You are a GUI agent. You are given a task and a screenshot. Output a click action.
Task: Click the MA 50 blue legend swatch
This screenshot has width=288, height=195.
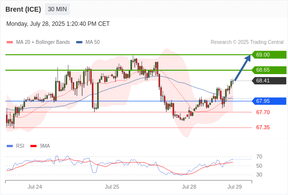pyautogui.click(x=79, y=42)
